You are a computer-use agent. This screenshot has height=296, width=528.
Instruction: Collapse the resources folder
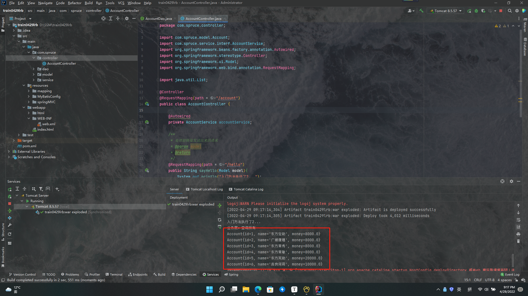click(x=24, y=86)
